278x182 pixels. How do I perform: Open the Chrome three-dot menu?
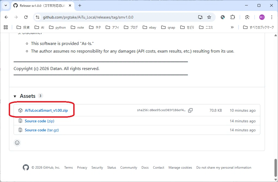click(x=272, y=17)
